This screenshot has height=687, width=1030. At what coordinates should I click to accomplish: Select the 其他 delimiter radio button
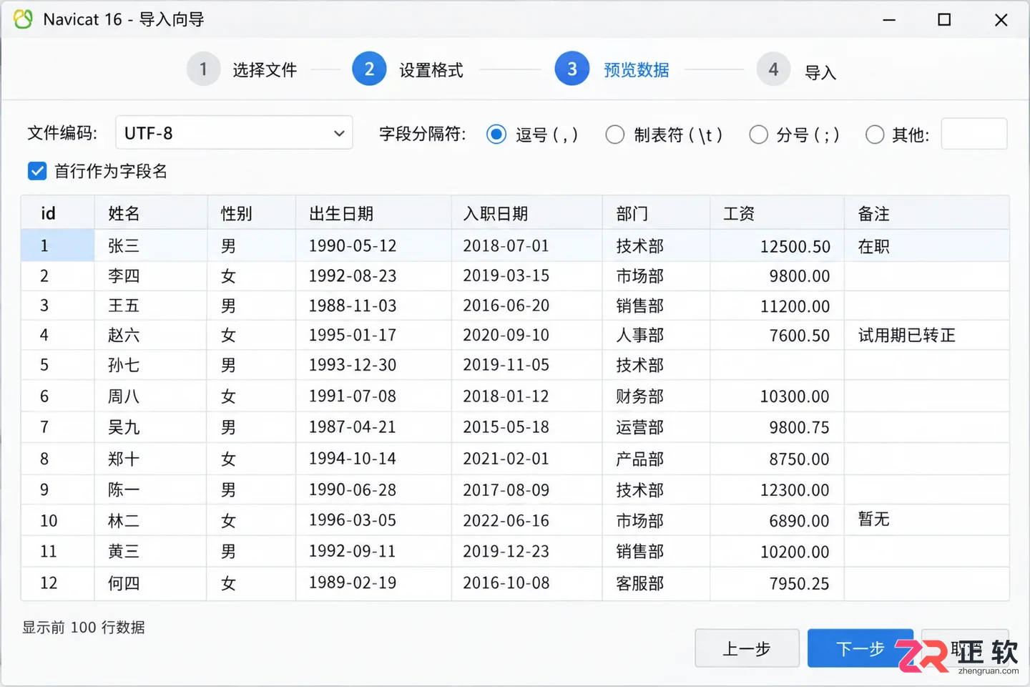click(875, 135)
